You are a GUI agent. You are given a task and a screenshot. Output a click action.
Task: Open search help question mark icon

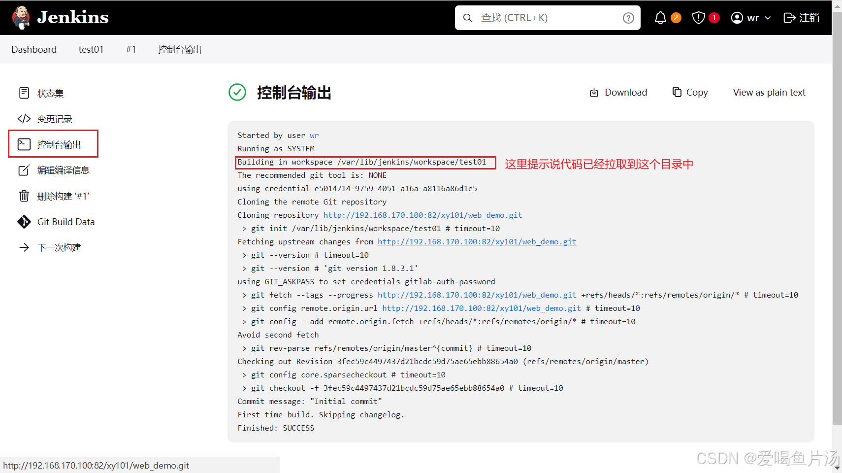pyautogui.click(x=628, y=18)
